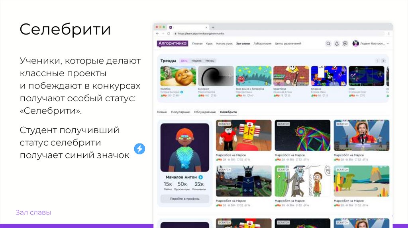Open the Roblox clown project thumbnail
This screenshot has height=228, width=408.
pos(243,135)
